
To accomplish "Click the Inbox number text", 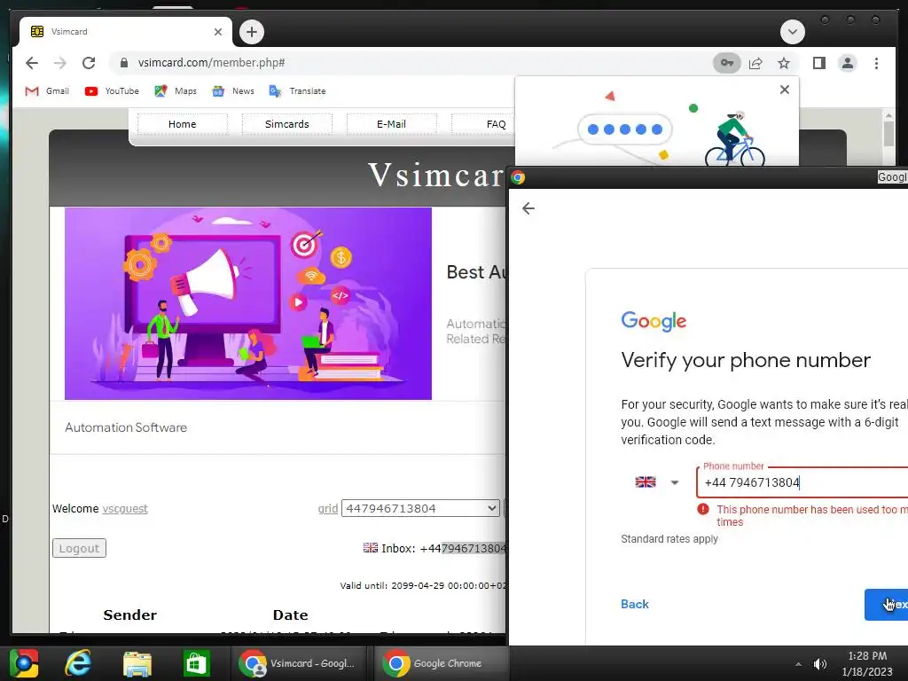I will coord(443,548).
